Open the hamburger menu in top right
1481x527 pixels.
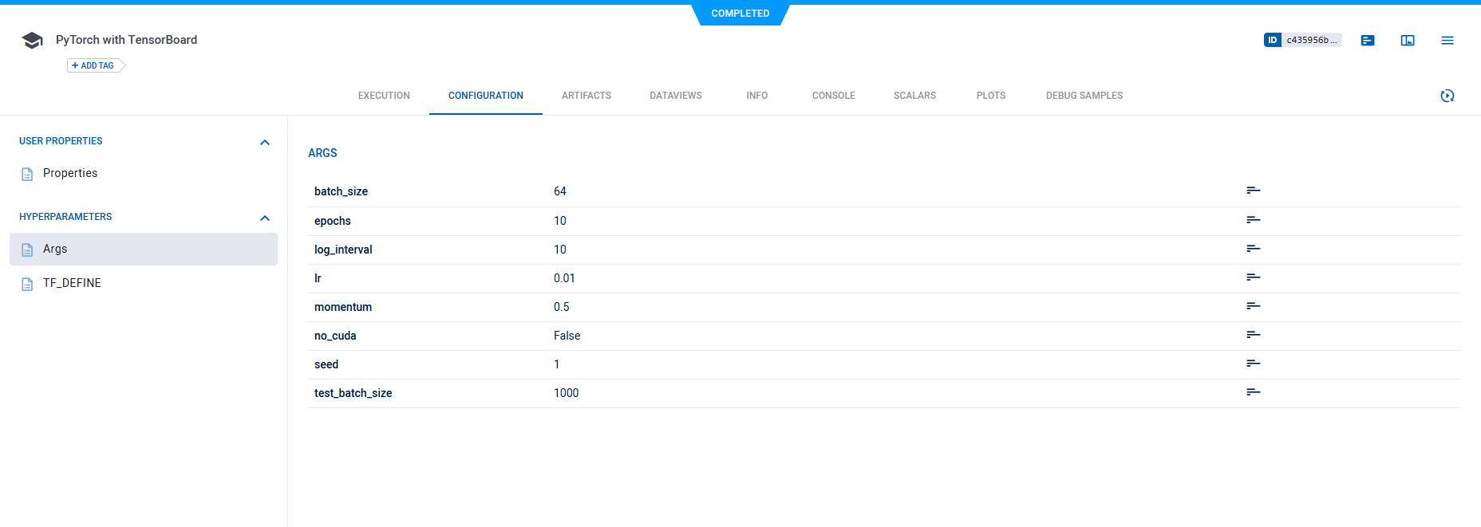tap(1447, 41)
